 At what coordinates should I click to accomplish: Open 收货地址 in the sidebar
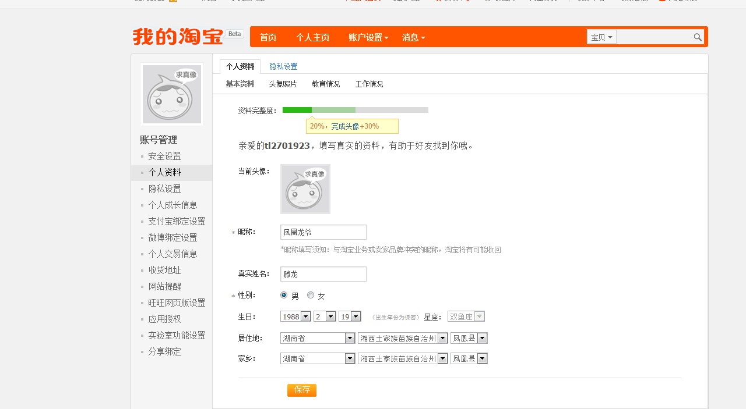coord(164,270)
